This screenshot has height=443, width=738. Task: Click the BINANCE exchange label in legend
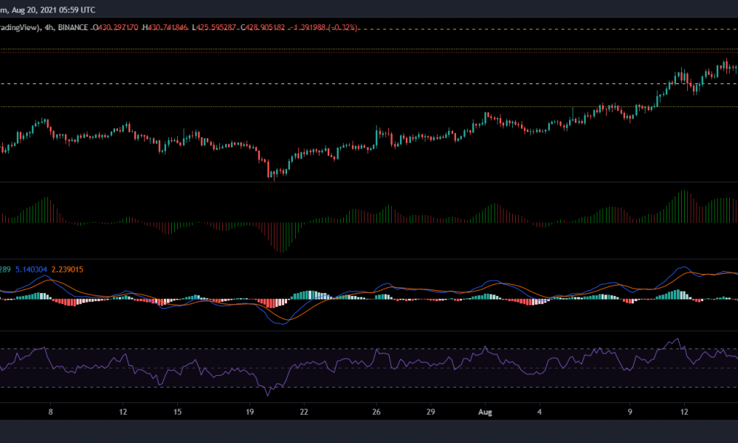click(73, 28)
